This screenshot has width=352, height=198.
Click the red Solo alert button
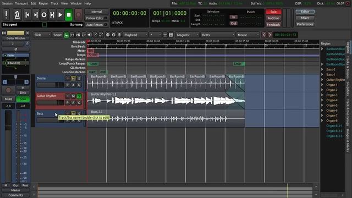point(273,12)
